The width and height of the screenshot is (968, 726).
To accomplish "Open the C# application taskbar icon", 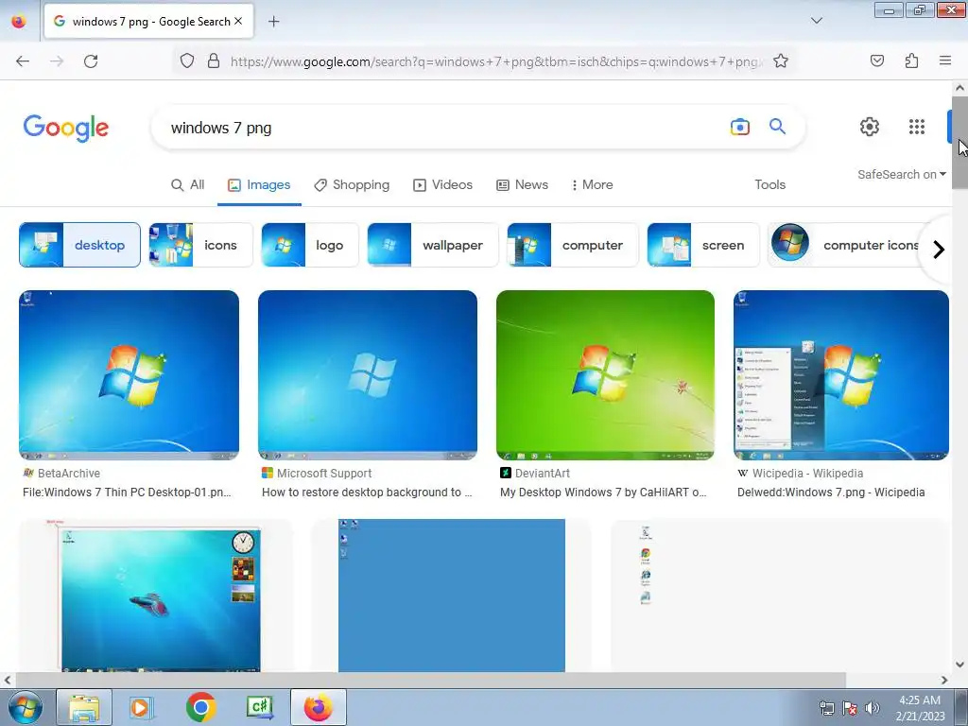I will click(x=260, y=707).
